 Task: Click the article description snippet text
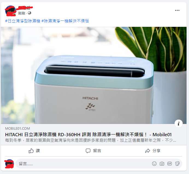pos(90,140)
